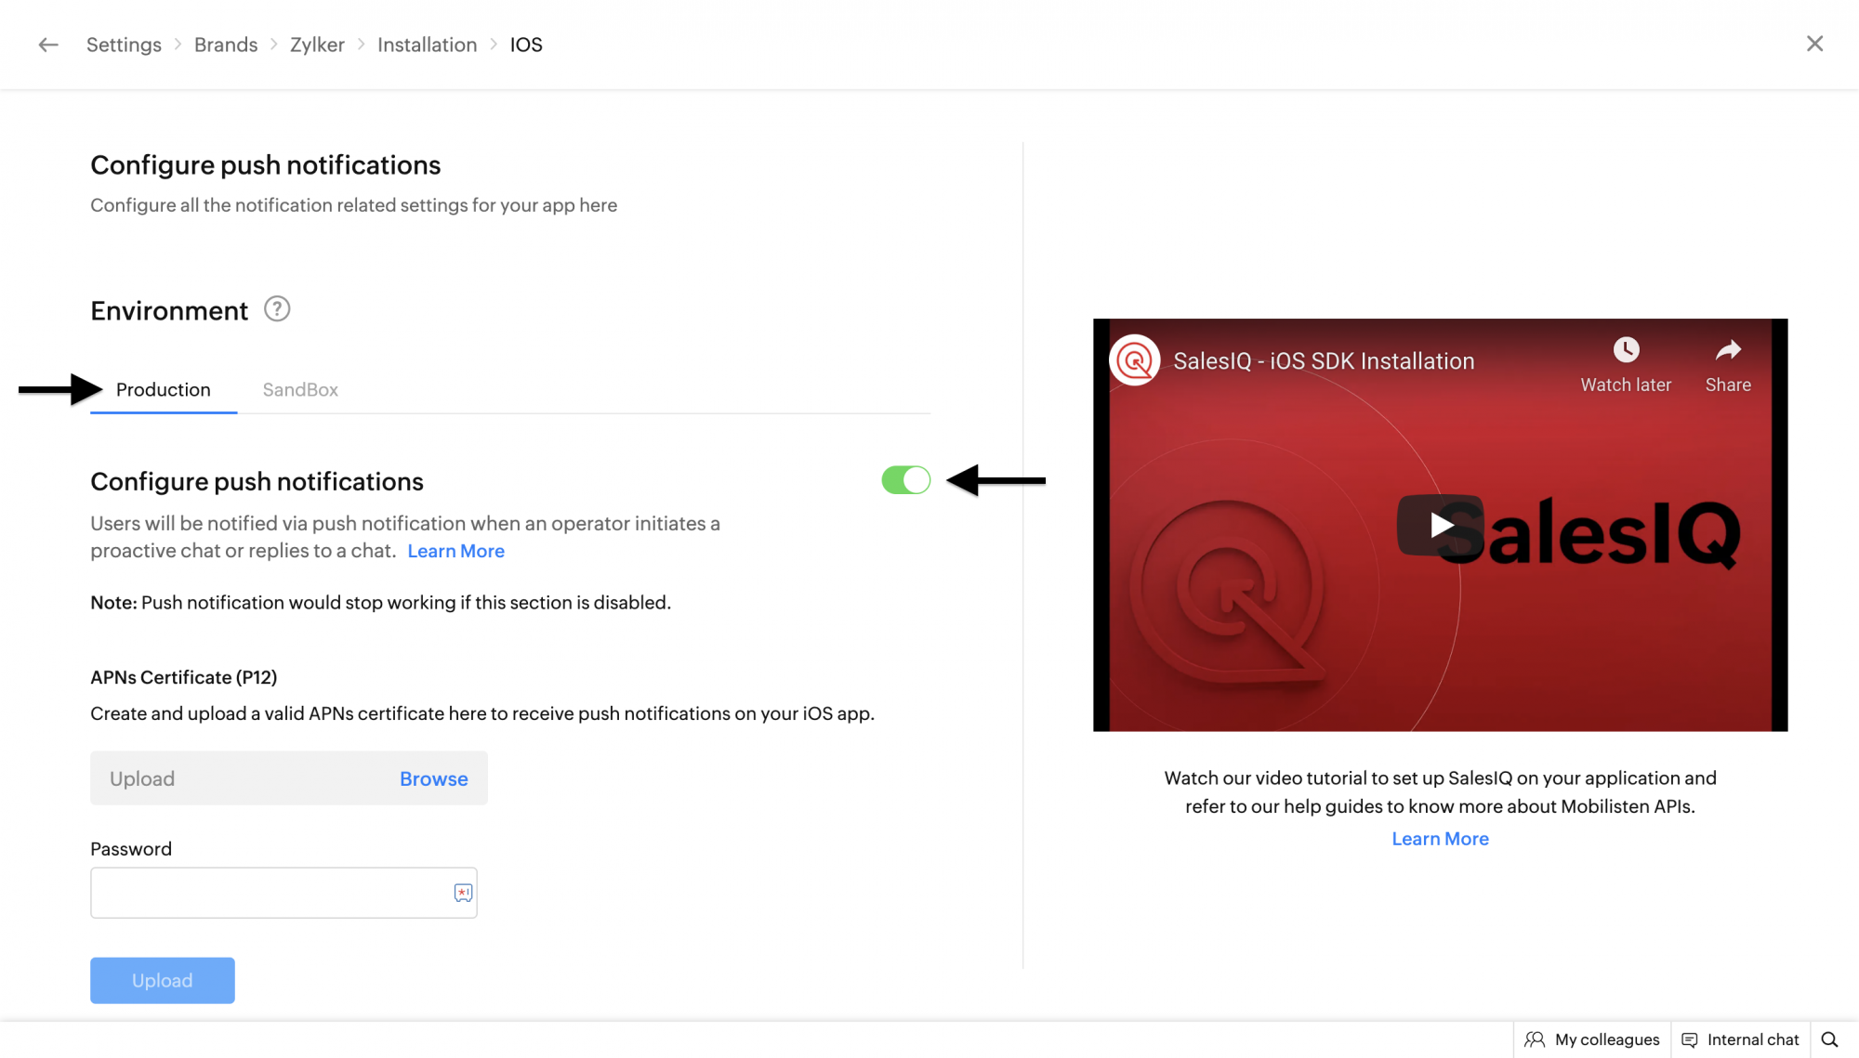Play the SalesIQ iOS SDK video
Viewport: 1859px width, 1058px height.
(1440, 525)
